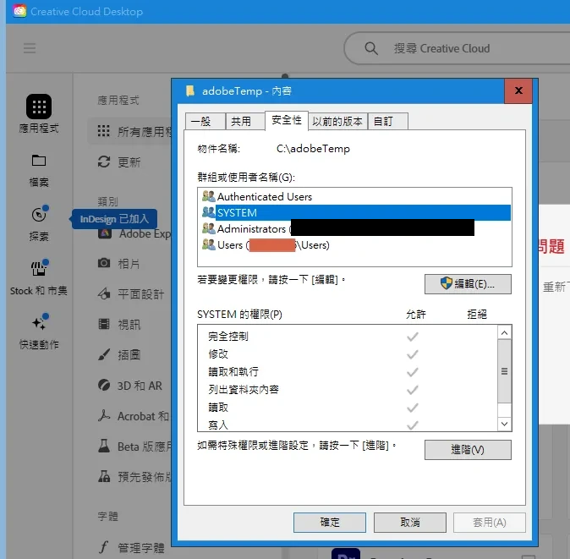Click the Creative Cloud logo in title bar
570x559 pixels.
point(19,11)
